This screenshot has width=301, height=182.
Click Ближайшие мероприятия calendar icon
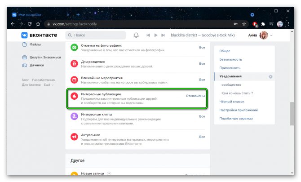click(74, 80)
